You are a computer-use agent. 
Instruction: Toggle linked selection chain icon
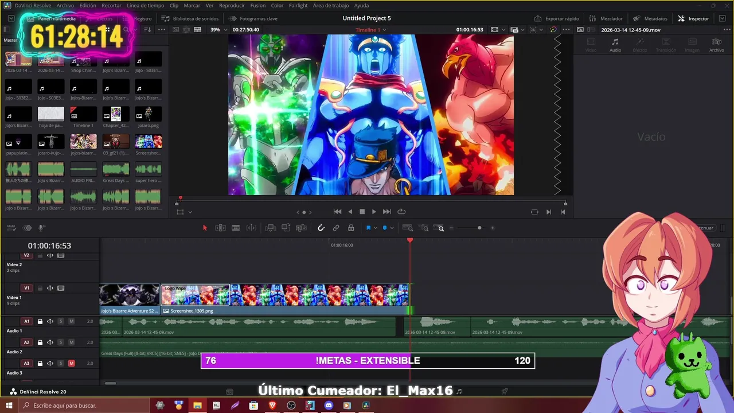[336, 228]
